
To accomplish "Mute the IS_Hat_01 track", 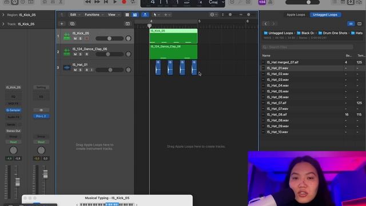I will (x=75, y=70).
